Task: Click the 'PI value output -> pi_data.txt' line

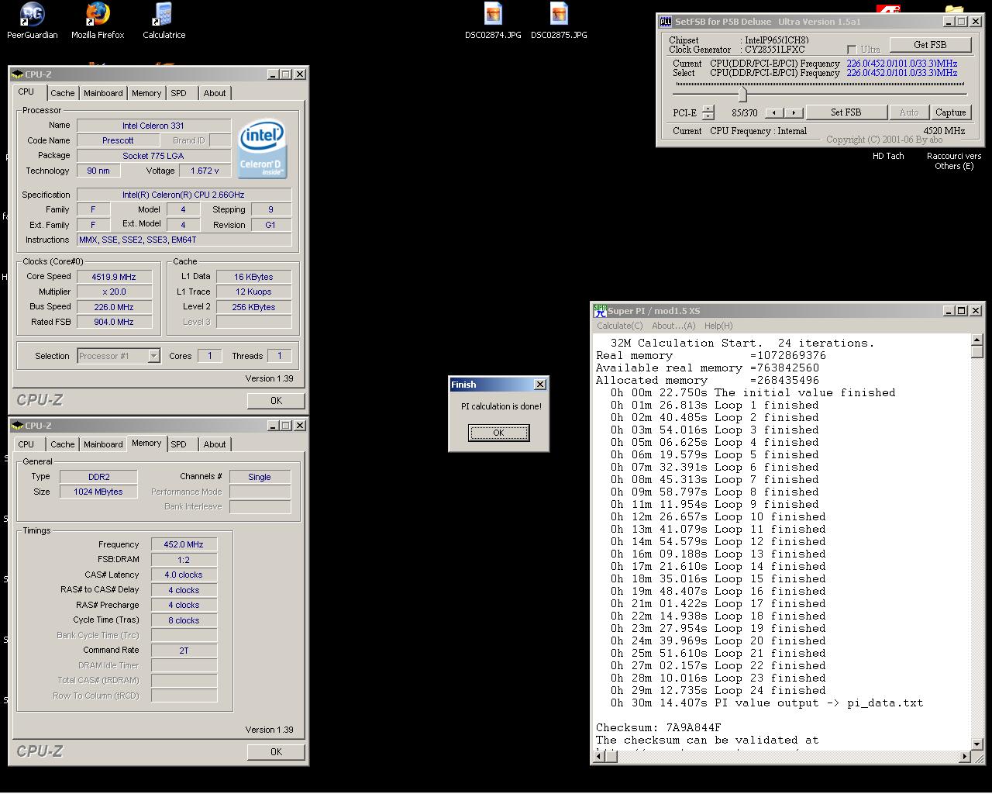Action: (766, 703)
